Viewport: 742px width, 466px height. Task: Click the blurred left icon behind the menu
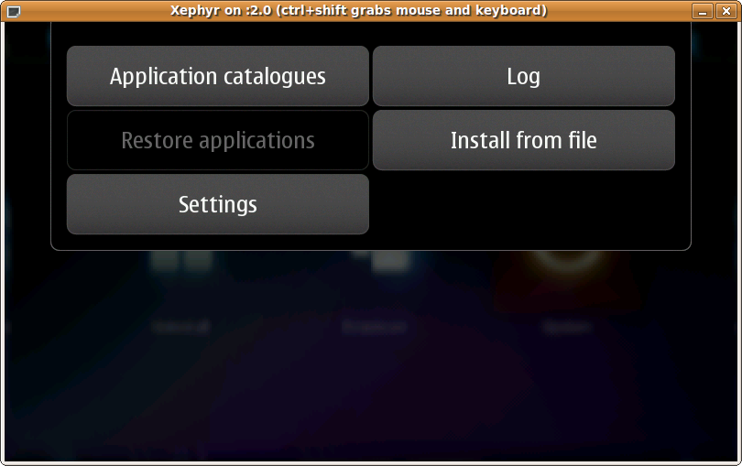(x=181, y=263)
